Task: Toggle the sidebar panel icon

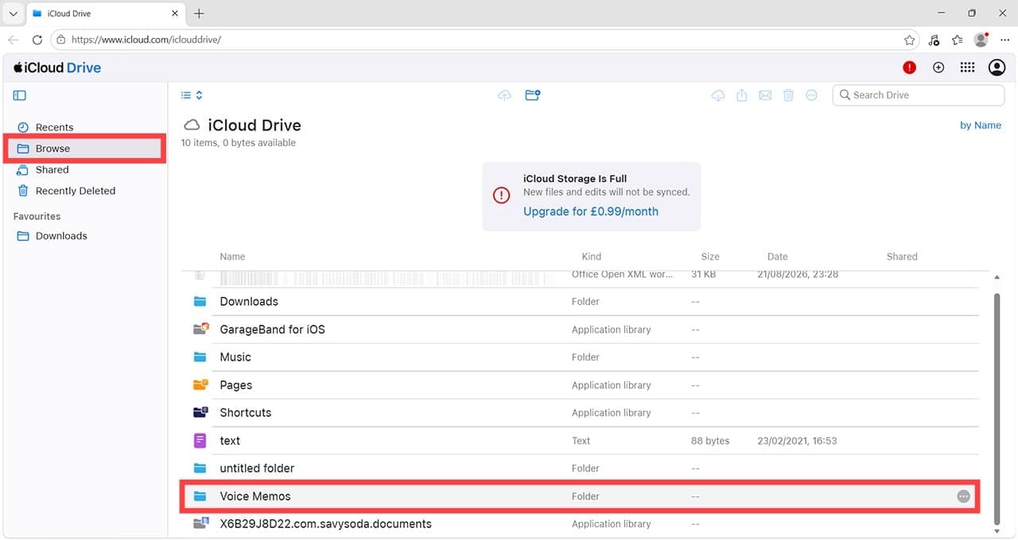Action: (20, 95)
